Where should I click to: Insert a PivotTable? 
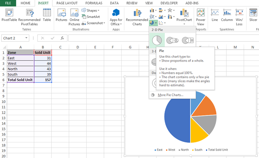click(x=9, y=15)
